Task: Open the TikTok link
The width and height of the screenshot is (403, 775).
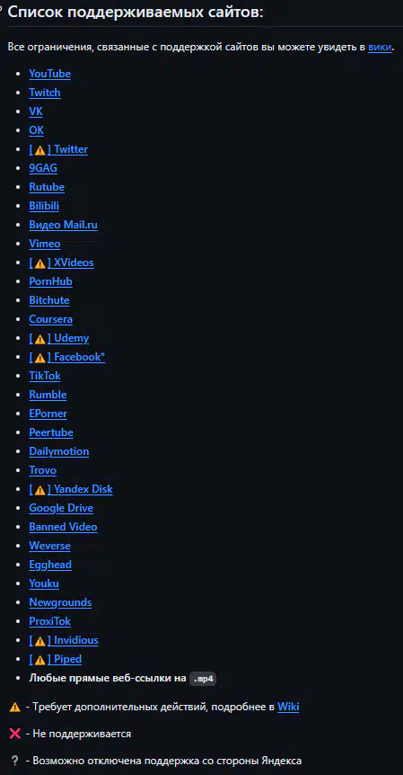Action: coord(45,376)
